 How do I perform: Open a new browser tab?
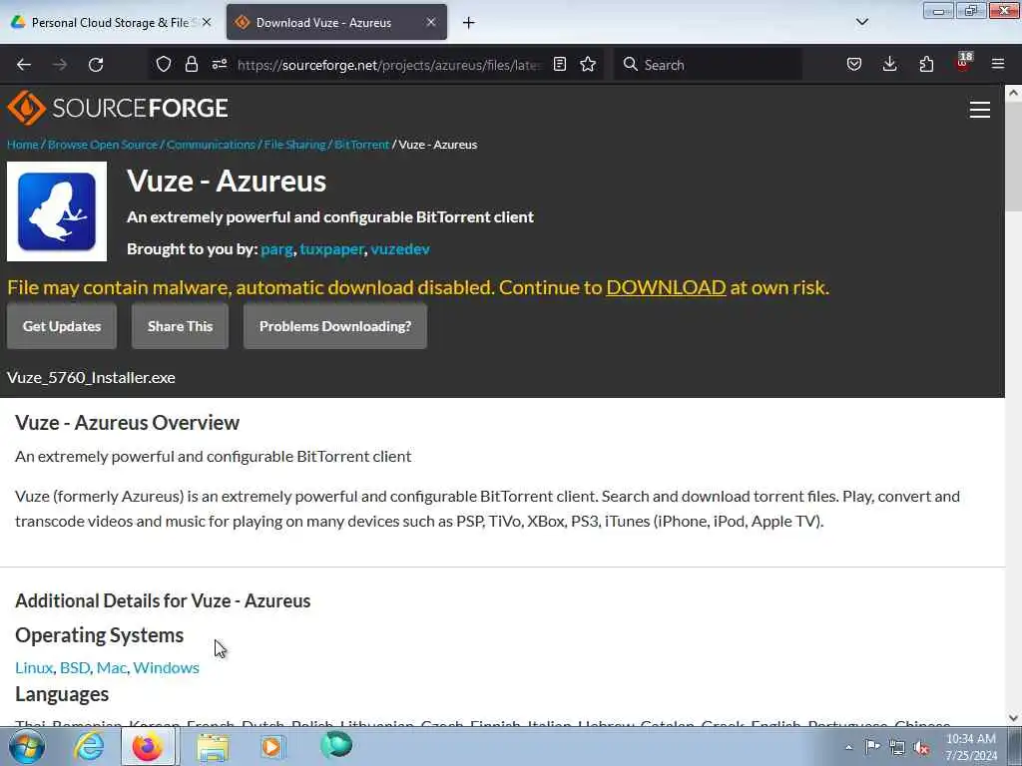click(x=469, y=23)
